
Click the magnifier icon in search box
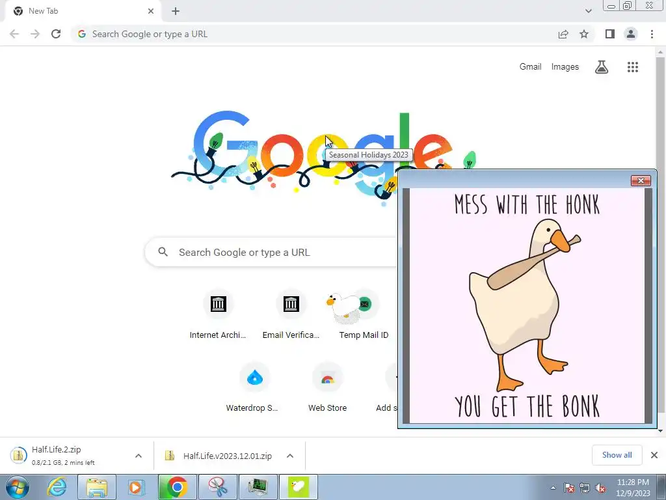pos(163,252)
